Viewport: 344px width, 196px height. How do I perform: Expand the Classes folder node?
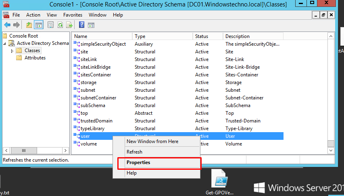(x=12, y=51)
